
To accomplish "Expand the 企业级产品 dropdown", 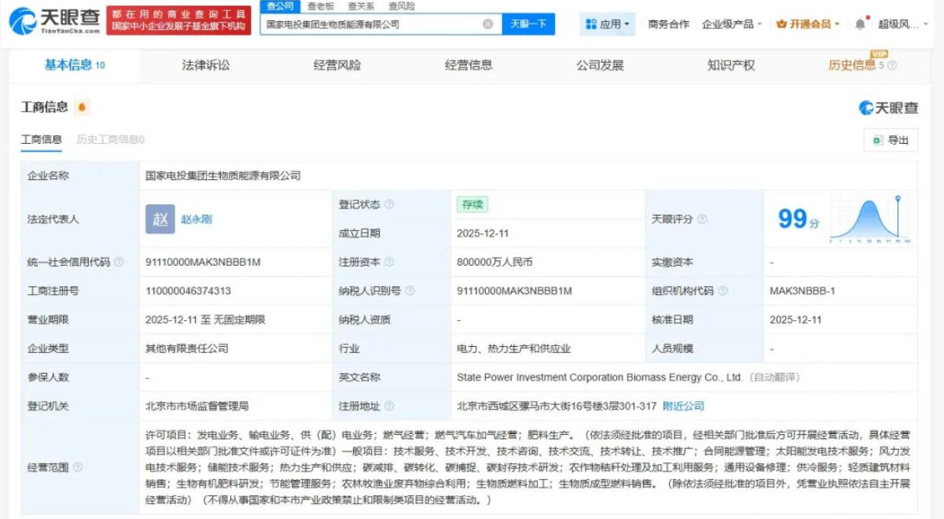I will (x=732, y=24).
